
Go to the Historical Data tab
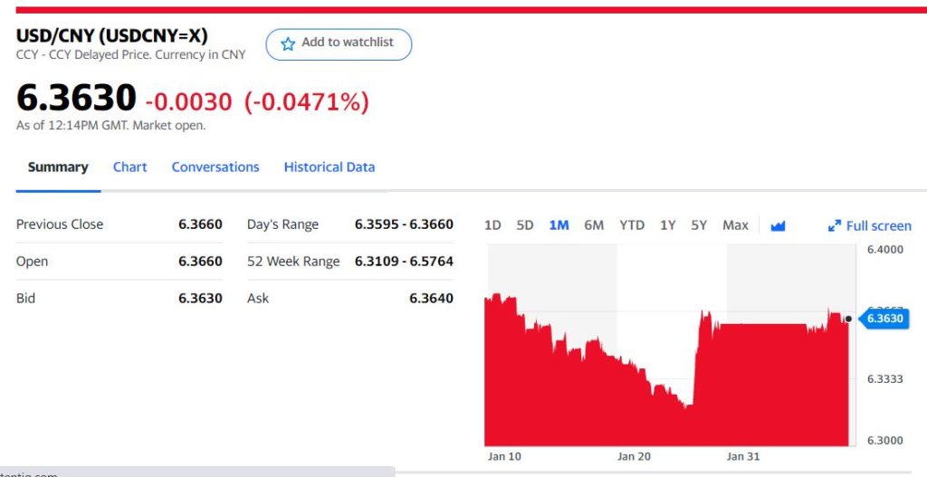coord(330,167)
